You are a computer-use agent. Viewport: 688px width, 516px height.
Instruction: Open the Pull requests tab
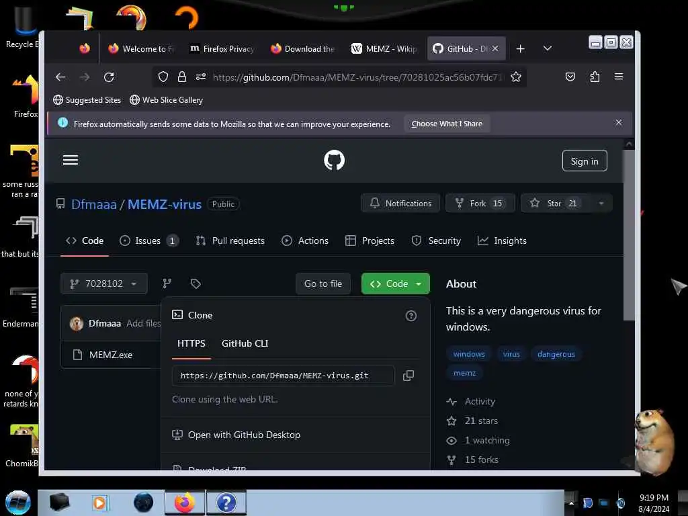pyautogui.click(x=230, y=241)
